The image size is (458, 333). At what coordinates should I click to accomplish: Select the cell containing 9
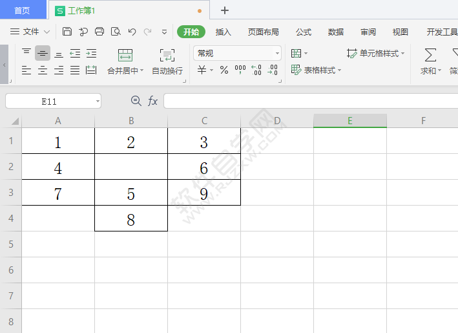pyautogui.click(x=204, y=193)
